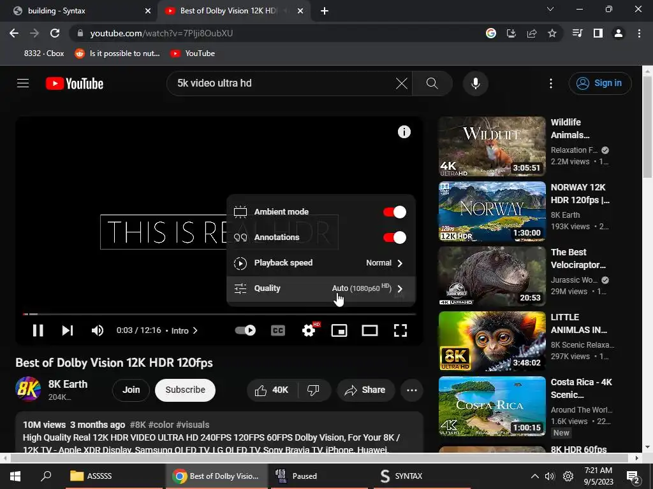
Task: Install app icon in address bar
Action: pyautogui.click(x=511, y=33)
